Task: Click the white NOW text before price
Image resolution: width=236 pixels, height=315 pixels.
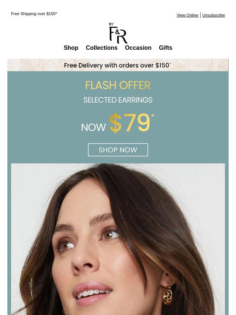Action: [x=93, y=127]
